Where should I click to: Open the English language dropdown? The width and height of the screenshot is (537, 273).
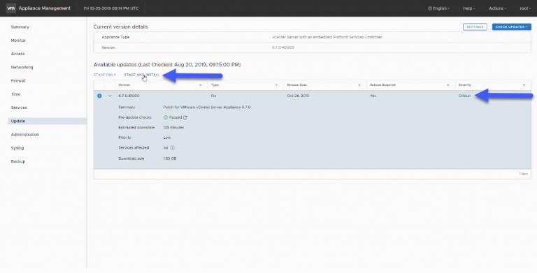pos(438,8)
